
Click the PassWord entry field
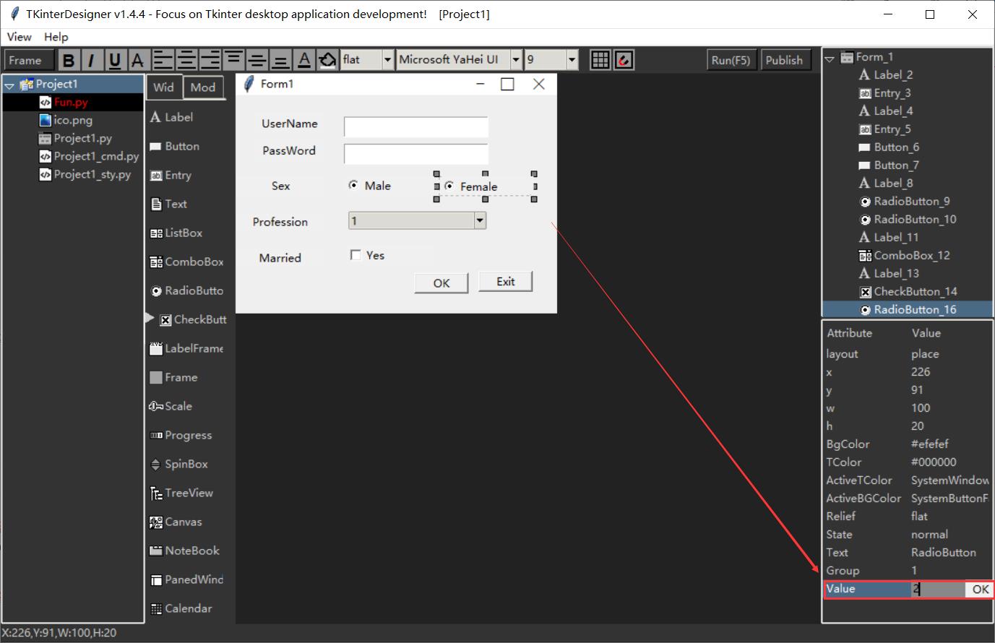pyautogui.click(x=416, y=154)
